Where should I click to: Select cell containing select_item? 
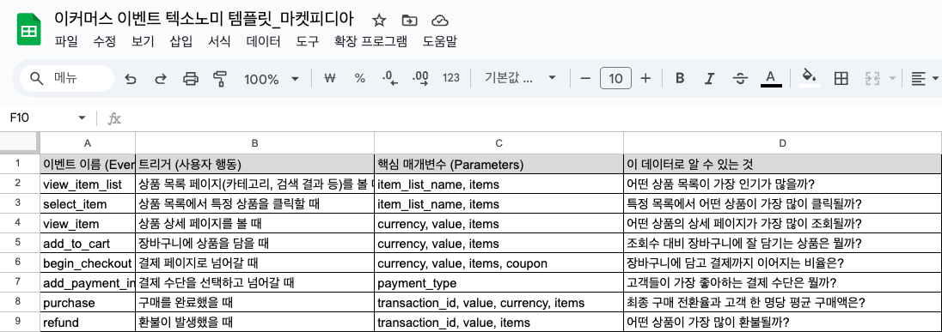click(88, 204)
